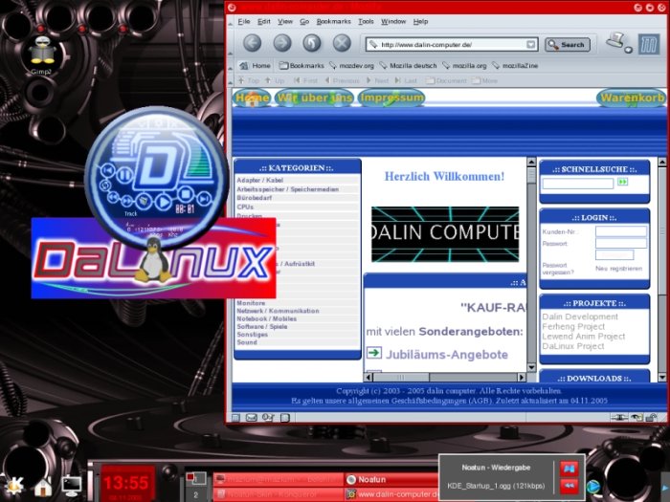Skip to next track in the Noatun player

[204, 198]
